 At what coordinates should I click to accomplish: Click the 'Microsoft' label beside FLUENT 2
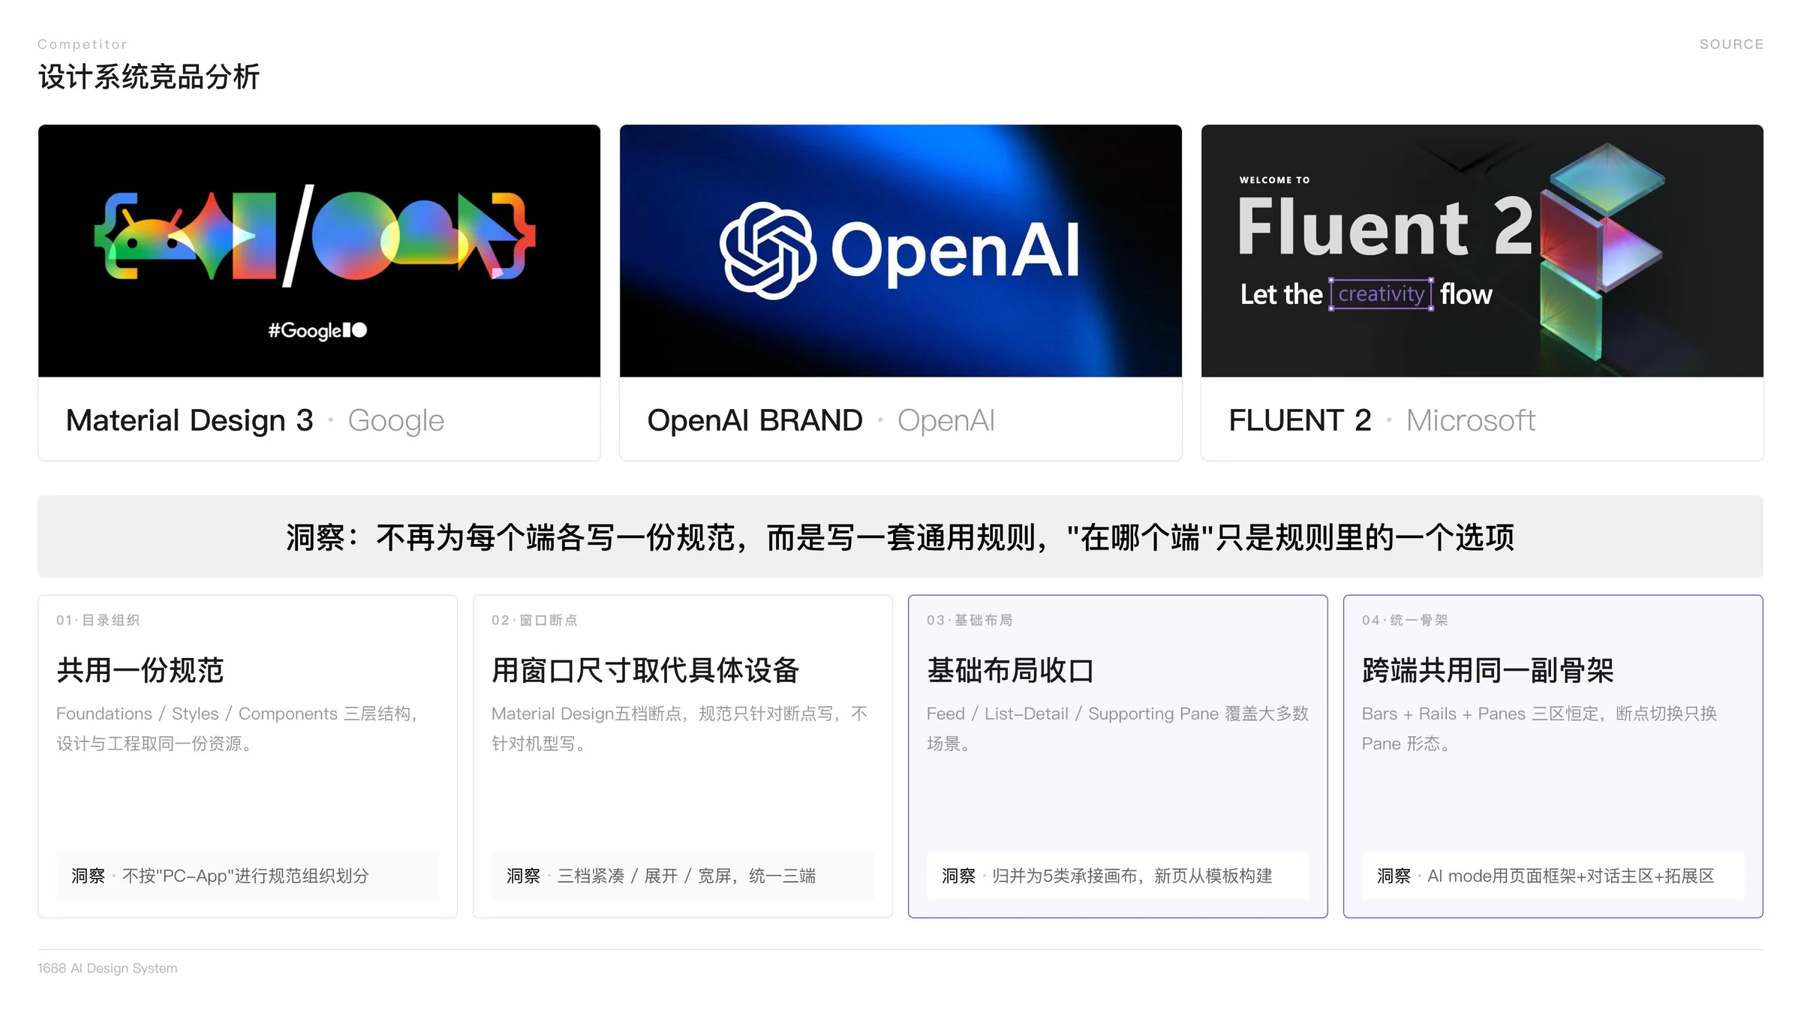pos(1471,420)
